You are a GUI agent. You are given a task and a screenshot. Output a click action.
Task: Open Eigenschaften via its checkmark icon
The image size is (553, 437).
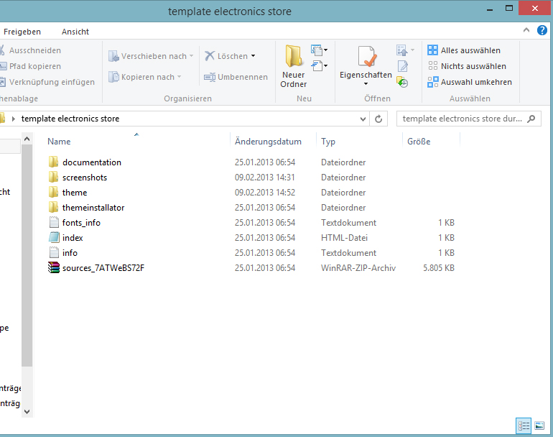pyautogui.click(x=366, y=56)
